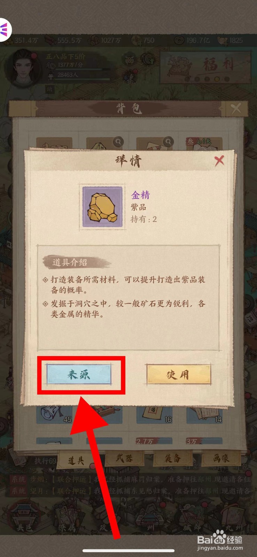Image resolution: width=257 pixels, height=557 pixels.
Task: Click the 来源 source button
Action: (79, 374)
